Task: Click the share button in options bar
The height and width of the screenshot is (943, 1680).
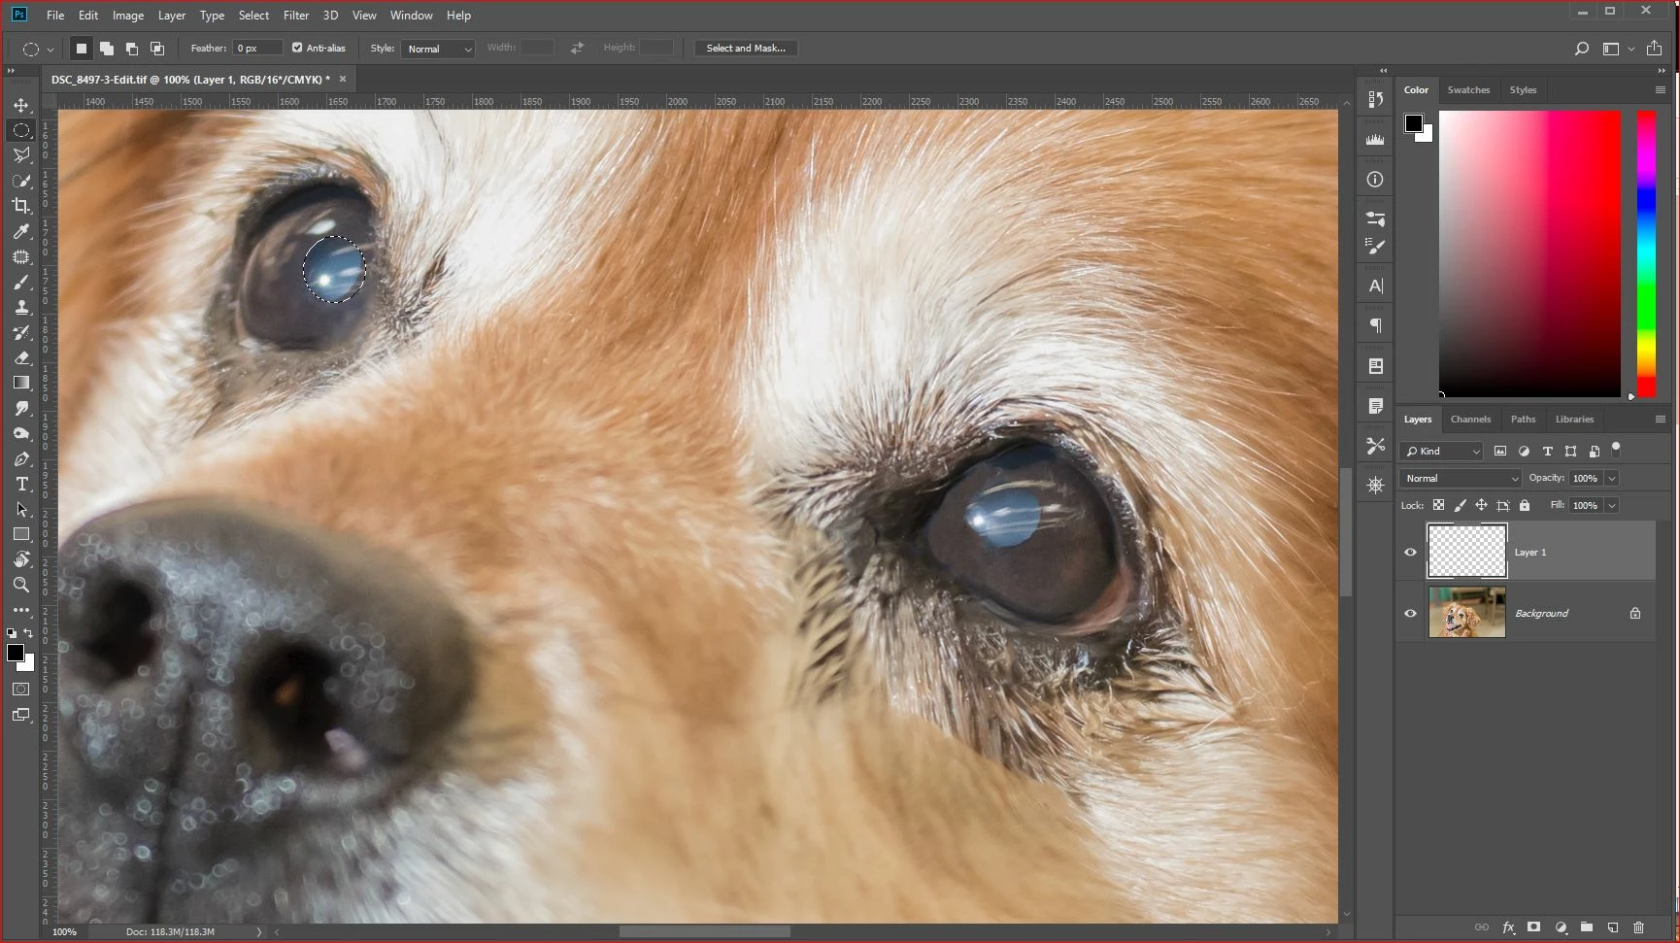Action: click(1655, 49)
